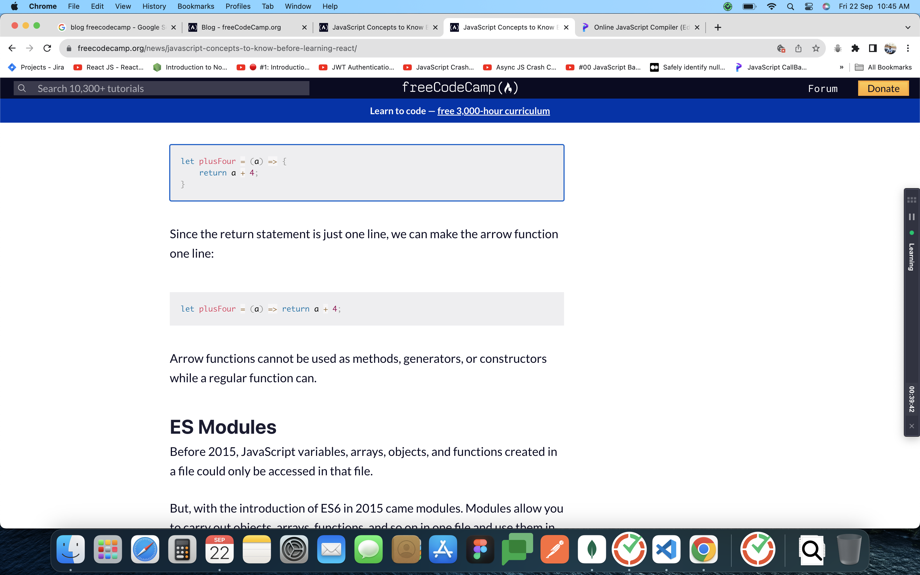Open Figma from the Dock

pos(480,549)
